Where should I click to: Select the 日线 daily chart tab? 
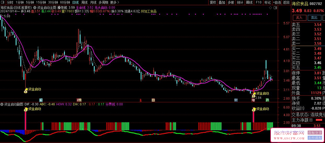coord(76,2)
